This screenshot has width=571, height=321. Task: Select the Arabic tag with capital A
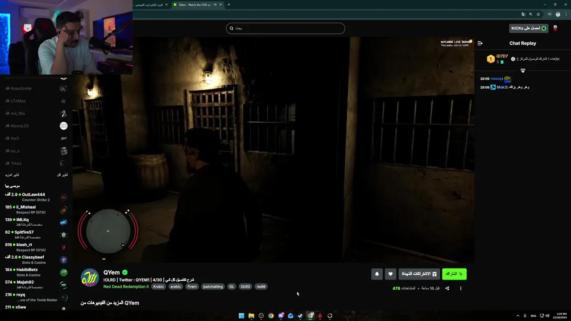tap(159, 287)
